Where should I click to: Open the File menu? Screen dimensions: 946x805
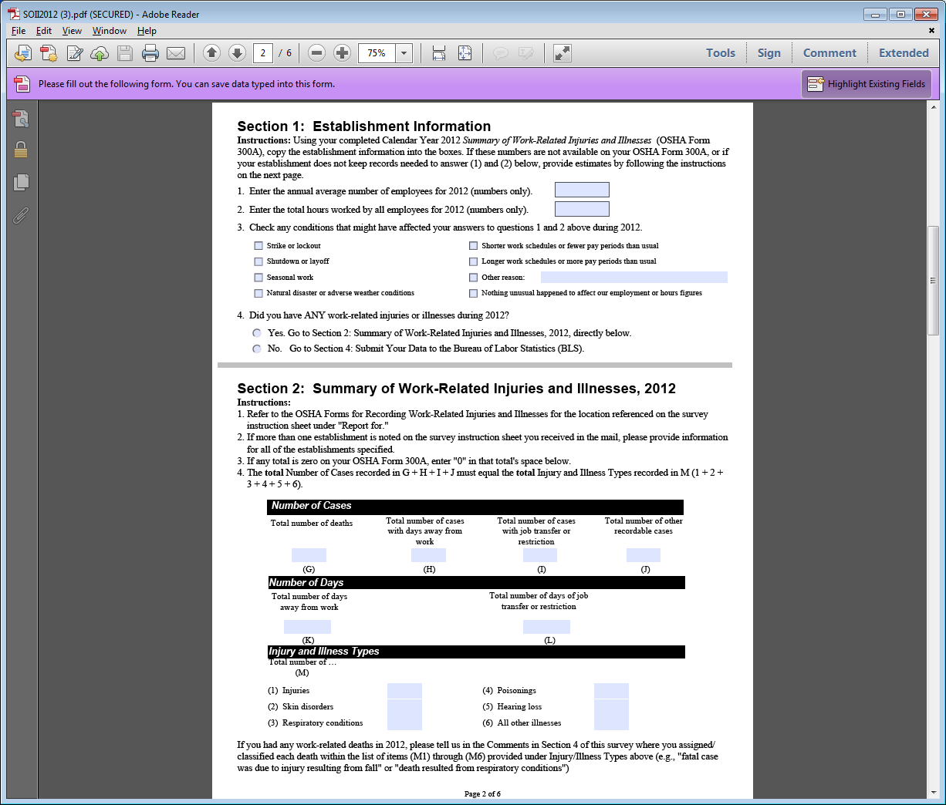coord(19,31)
